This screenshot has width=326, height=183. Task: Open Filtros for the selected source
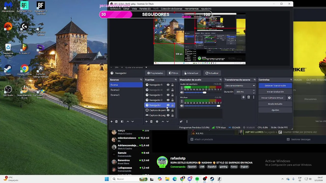173,73
